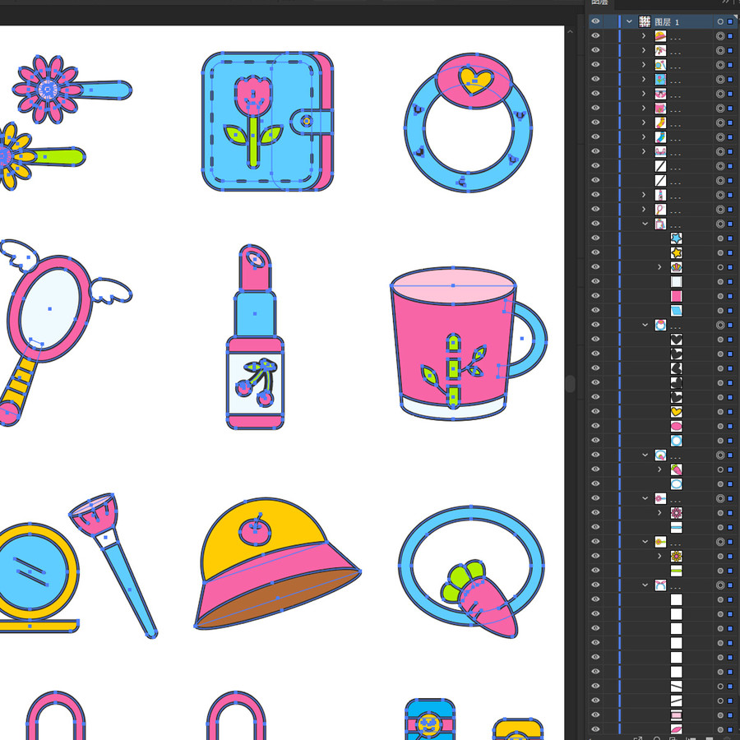Select the carrot hair tie group thumbnail
This screenshot has width=740, height=740.
(660, 455)
